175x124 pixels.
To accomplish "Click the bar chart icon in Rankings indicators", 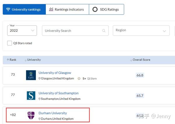I will [x=51, y=9].
